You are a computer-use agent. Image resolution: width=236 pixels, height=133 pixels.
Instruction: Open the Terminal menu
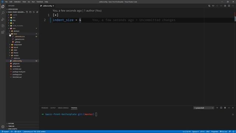coord(39,2)
